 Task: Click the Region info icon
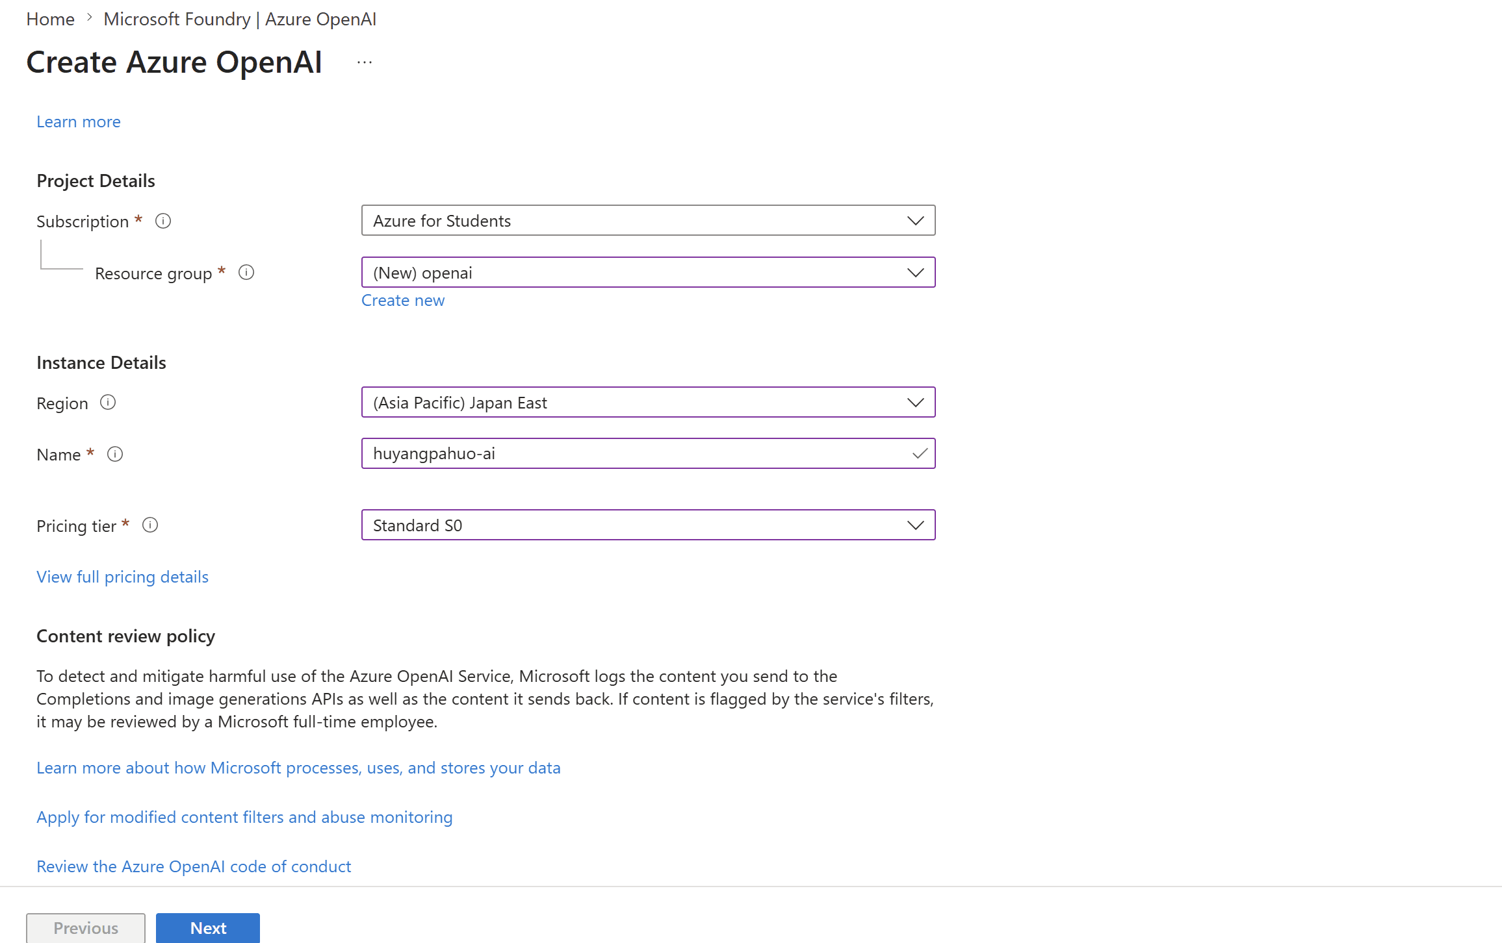(108, 402)
